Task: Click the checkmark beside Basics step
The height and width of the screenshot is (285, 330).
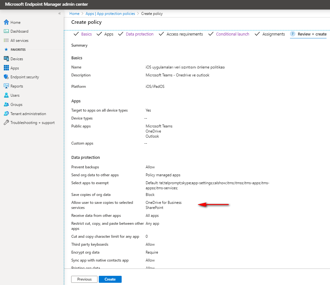Action: pos(76,34)
